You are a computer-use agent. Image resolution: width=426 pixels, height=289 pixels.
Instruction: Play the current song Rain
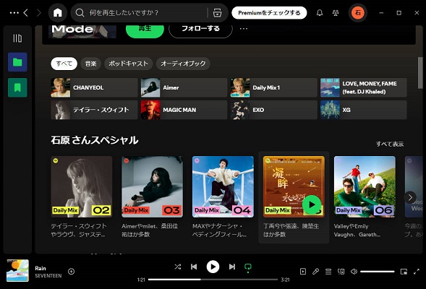(x=213, y=267)
